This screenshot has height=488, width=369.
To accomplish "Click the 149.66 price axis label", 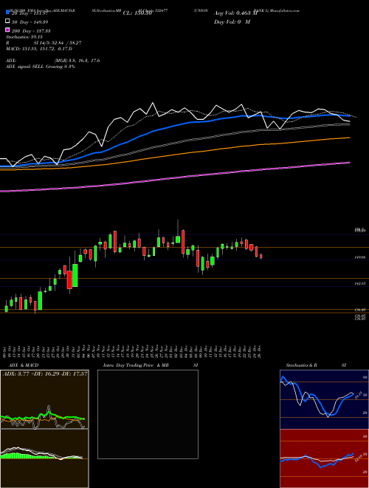I will [360, 258].
